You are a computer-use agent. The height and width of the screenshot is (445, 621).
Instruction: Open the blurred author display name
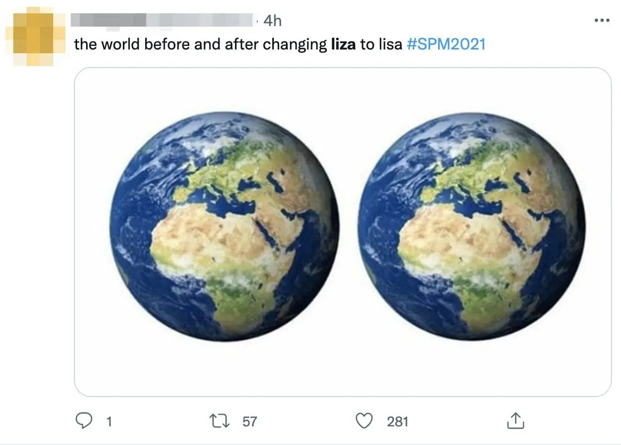(108, 20)
